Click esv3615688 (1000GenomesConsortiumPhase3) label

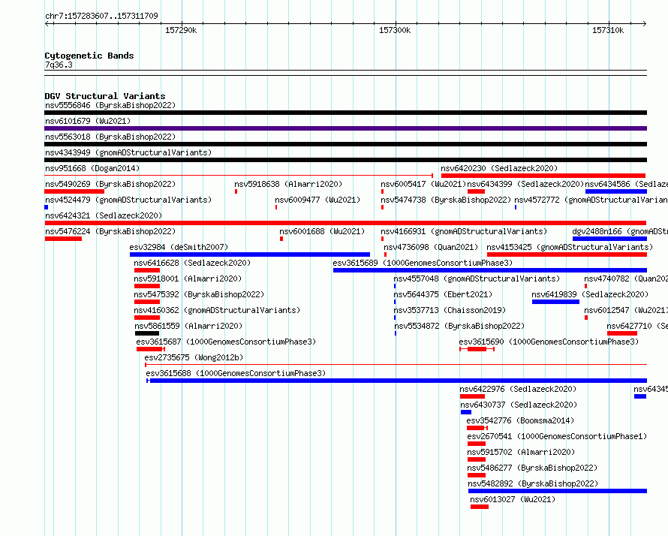[x=236, y=373]
